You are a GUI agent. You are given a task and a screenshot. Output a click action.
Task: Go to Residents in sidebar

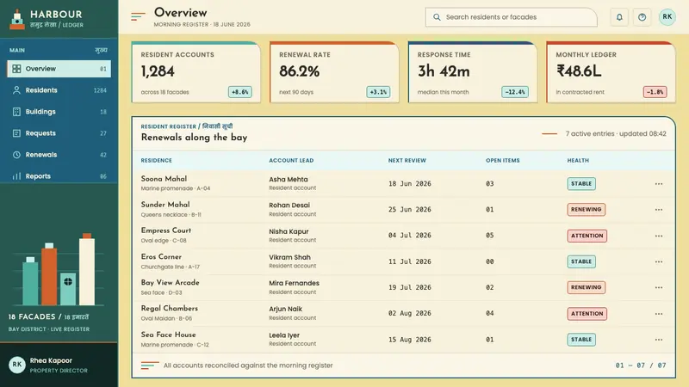pos(59,90)
